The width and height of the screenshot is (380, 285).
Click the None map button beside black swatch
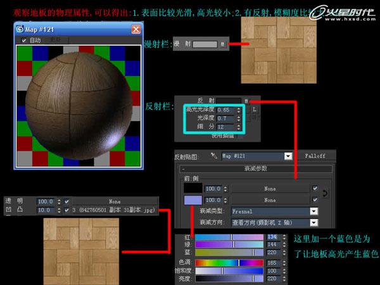click(270, 189)
